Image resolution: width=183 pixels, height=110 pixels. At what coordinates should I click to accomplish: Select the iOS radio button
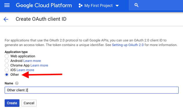click(7, 70)
